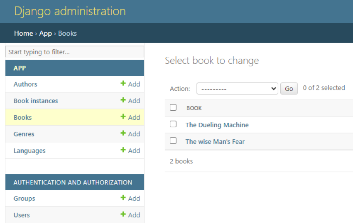Toggle the select-all checkbox in Book header
Viewport: 353px width, 223px height.
(x=173, y=108)
